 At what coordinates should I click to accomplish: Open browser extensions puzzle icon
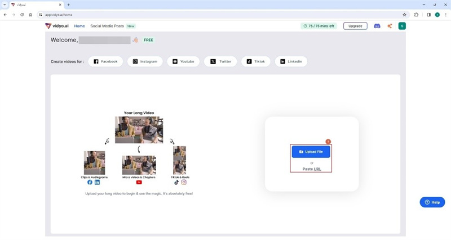click(416, 15)
